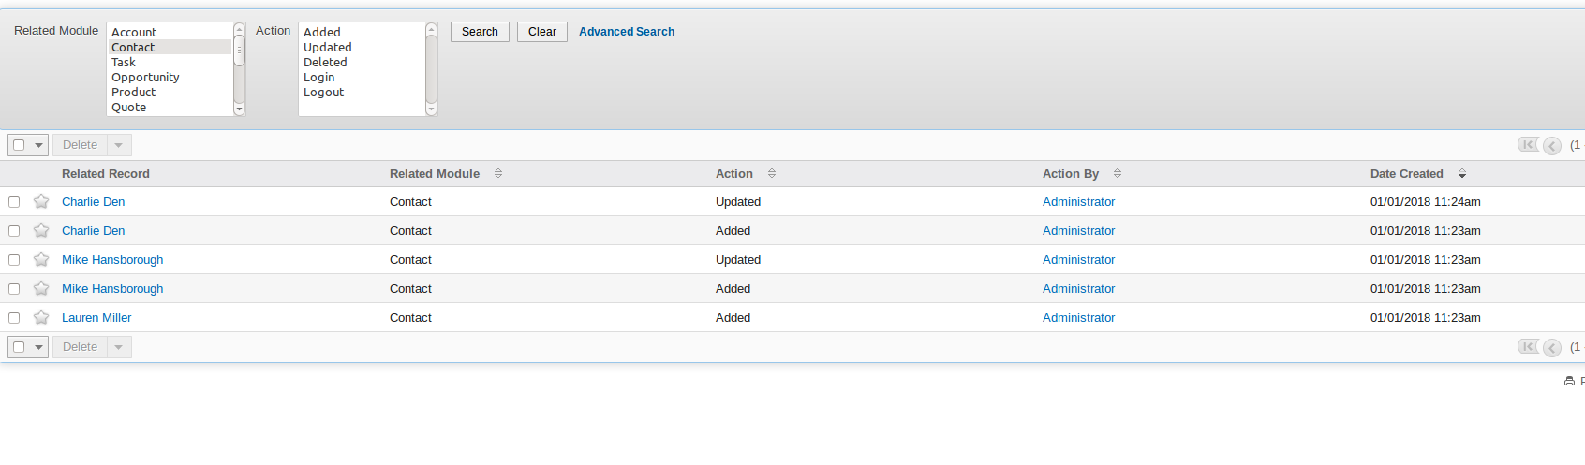The image size is (1585, 465).
Task: Toggle Date Created sort arrow
Action: click(1462, 174)
